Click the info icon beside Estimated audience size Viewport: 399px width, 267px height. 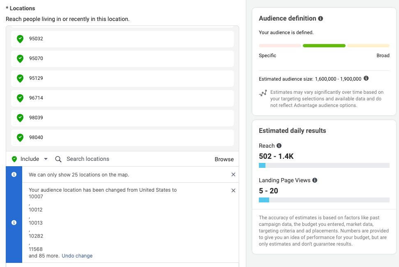[x=365, y=79]
